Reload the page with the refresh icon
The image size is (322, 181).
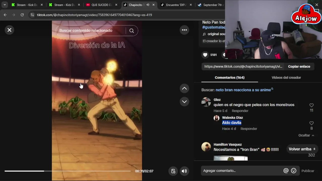tap(22, 15)
